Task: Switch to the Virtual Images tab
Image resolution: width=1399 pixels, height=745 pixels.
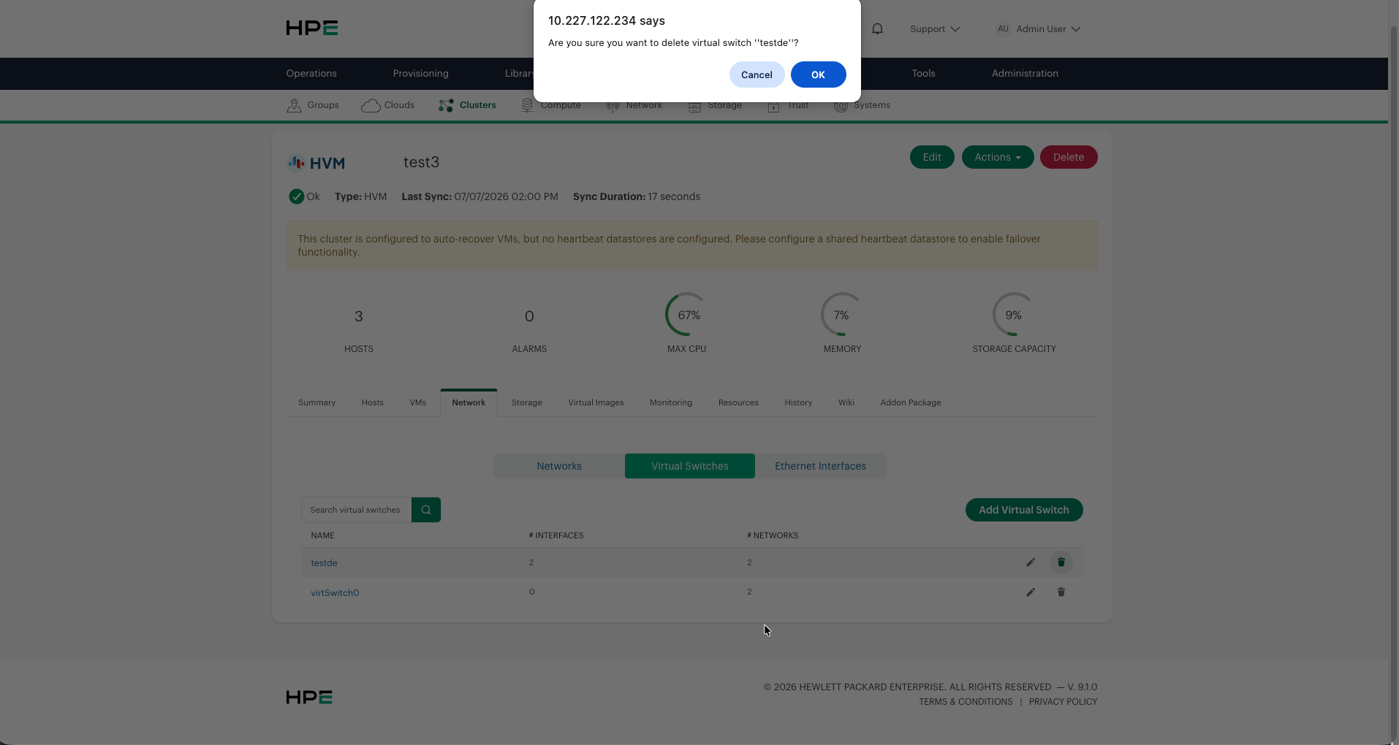Action: pos(596,402)
